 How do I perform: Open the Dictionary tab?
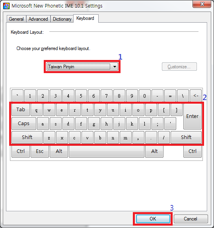pos(62,19)
